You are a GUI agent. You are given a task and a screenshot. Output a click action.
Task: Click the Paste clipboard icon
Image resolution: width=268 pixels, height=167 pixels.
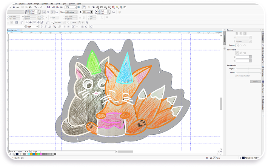click(x=31, y=7)
